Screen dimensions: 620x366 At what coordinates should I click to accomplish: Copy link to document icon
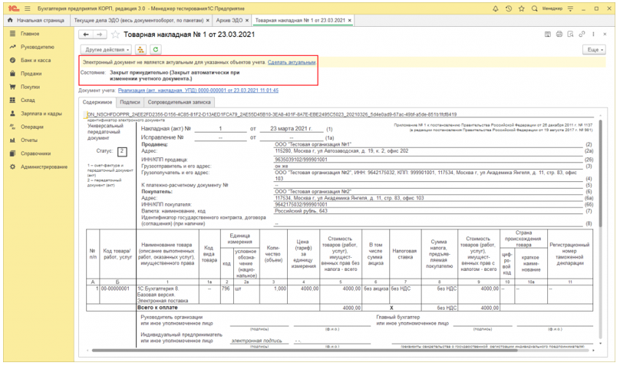click(582, 35)
